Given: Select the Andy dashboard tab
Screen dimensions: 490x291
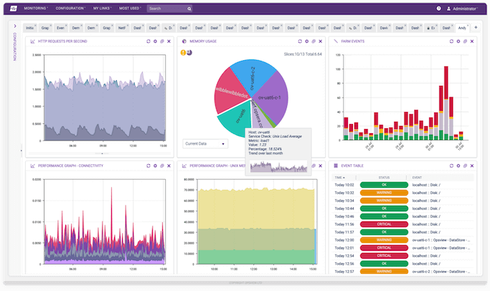Looking at the screenshot, I should point(463,27).
